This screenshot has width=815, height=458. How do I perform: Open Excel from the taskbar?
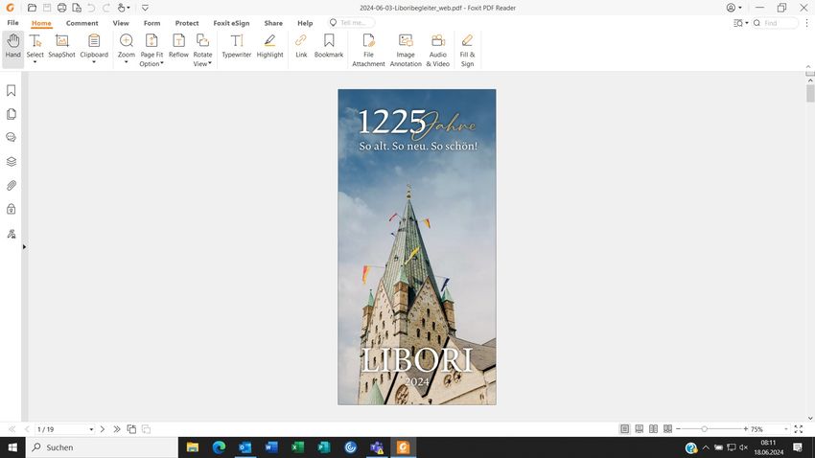pos(297,447)
